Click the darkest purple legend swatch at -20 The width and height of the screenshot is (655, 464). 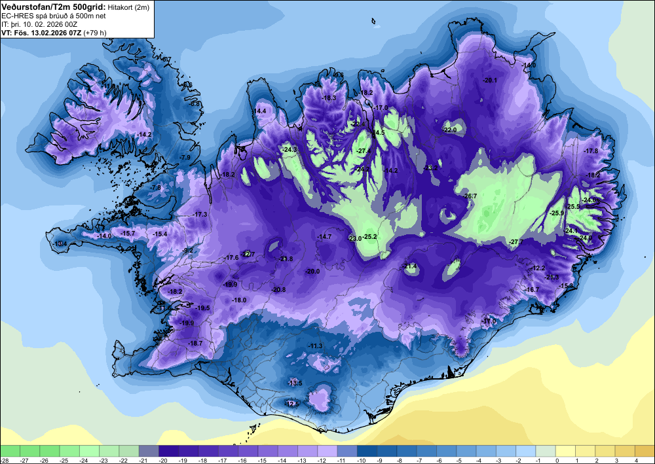tap(169, 451)
